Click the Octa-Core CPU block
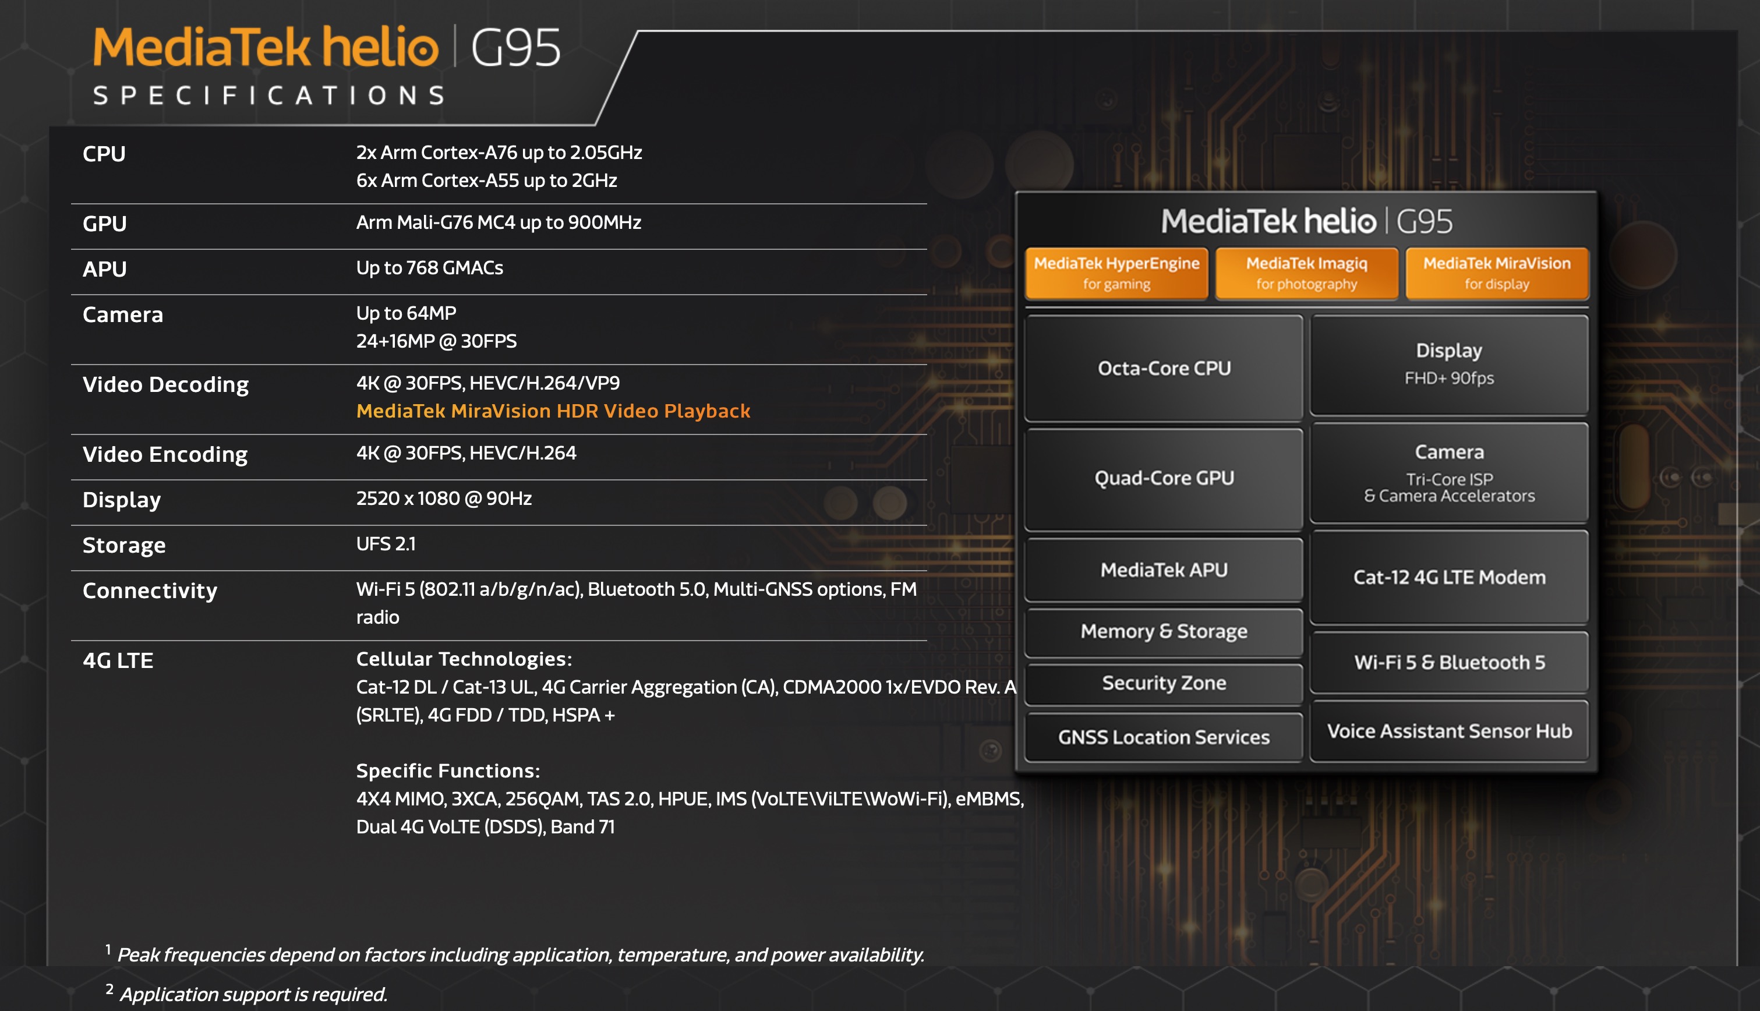The height and width of the screenshot is (1011, 1760). [x=1164, y=368]
